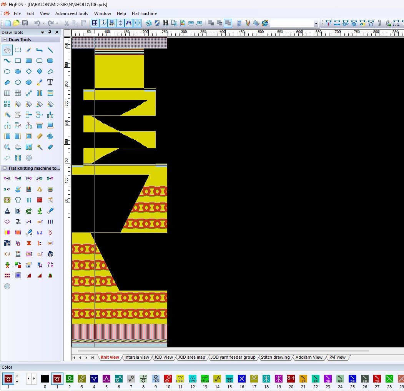Select the pencil drawing tool

click(x=28, y=50)
